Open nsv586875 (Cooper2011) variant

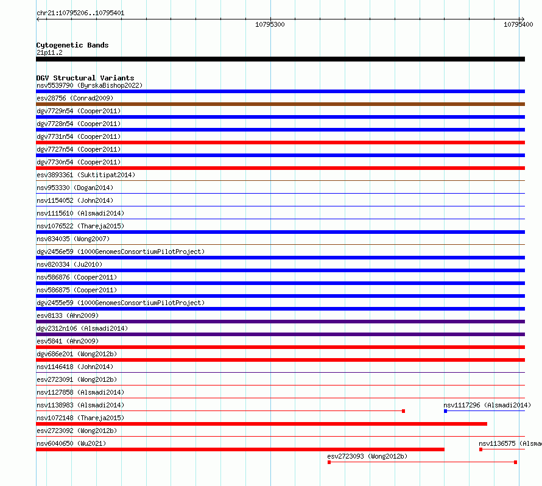point(77,290)
